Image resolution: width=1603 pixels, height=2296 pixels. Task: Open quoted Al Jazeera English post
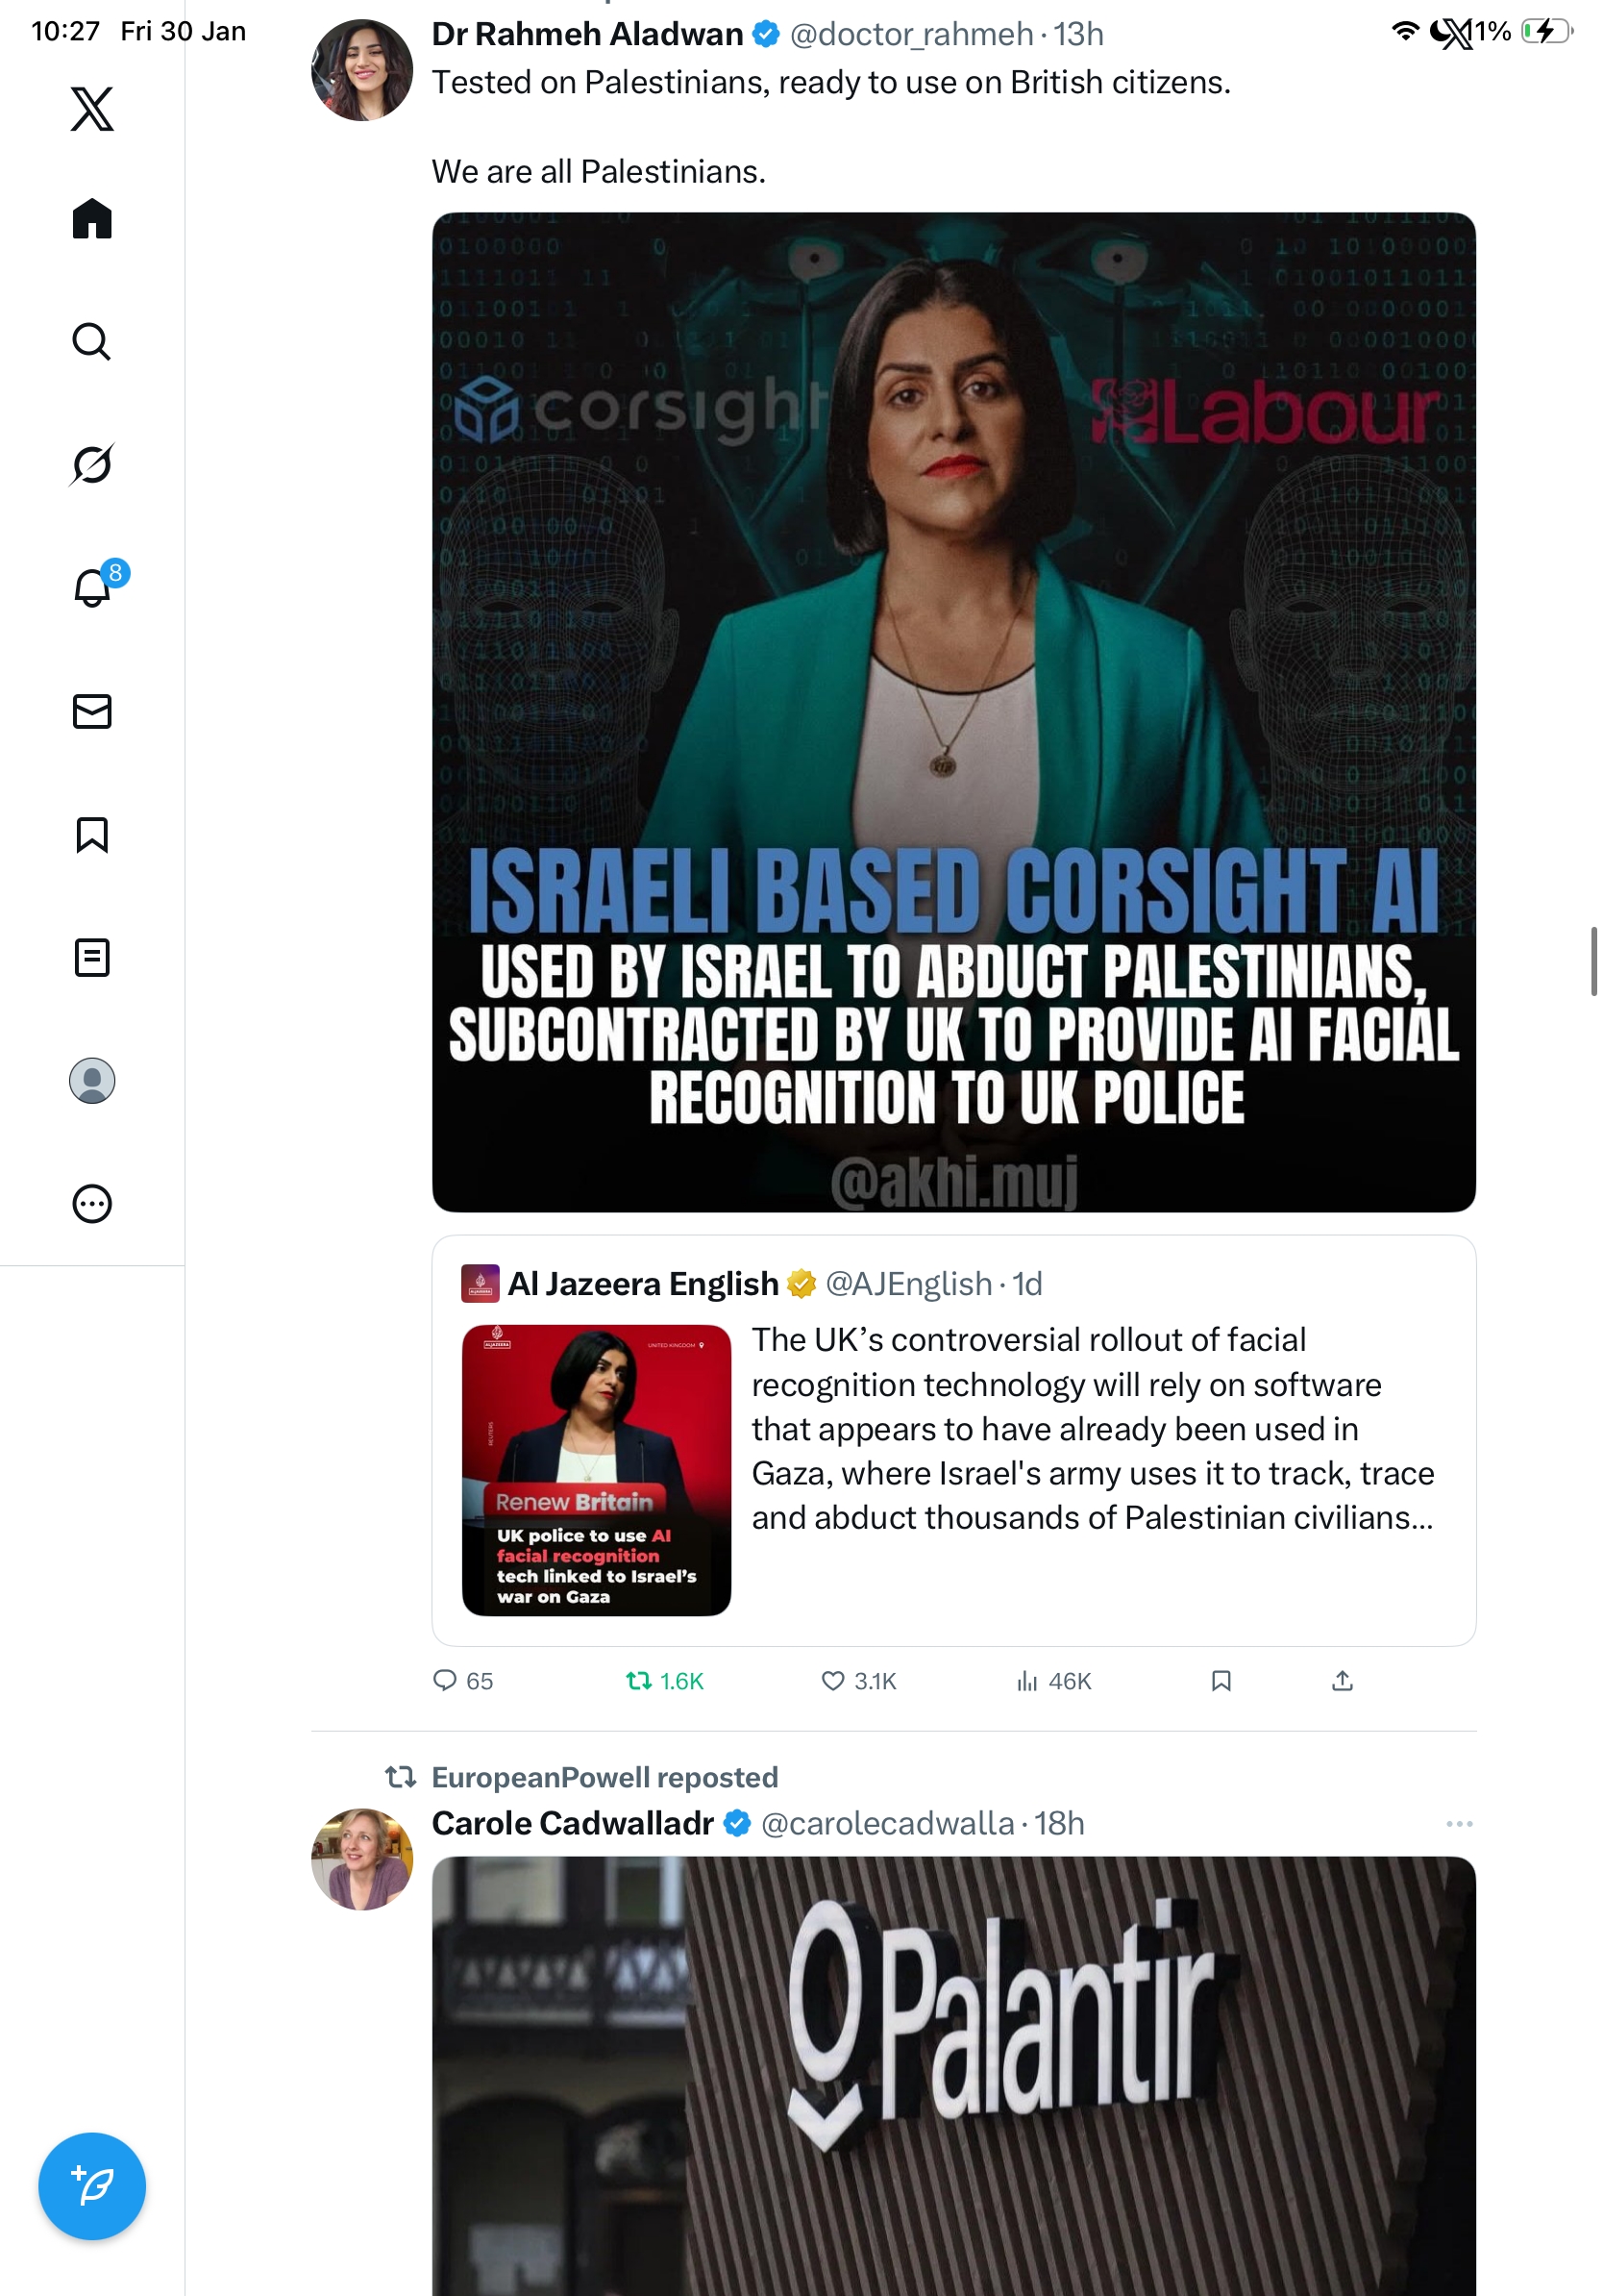pos(953,1440)
